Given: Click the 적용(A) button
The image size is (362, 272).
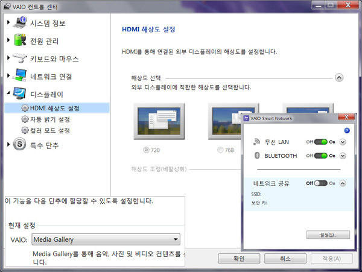Looking at the screenshot, I should coord(331,258).
